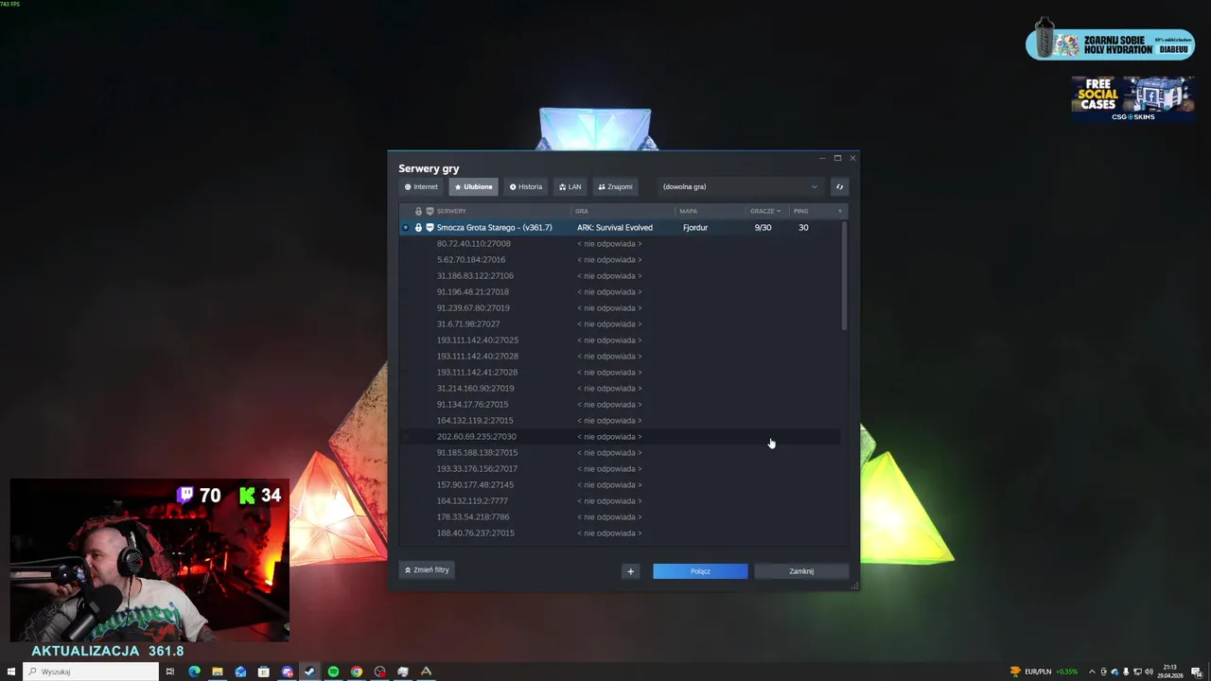Click ARK: Survival Evolved game cell
This screenshot has width=1211, height=681.
[x=615, y=227]
